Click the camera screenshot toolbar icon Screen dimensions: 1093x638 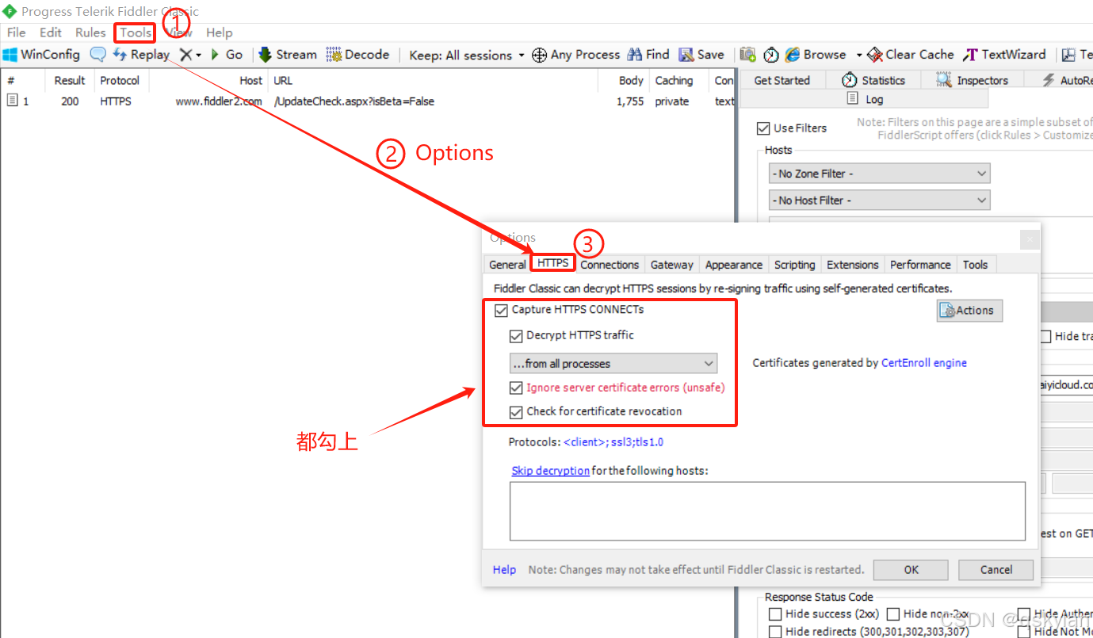[747, 55]
